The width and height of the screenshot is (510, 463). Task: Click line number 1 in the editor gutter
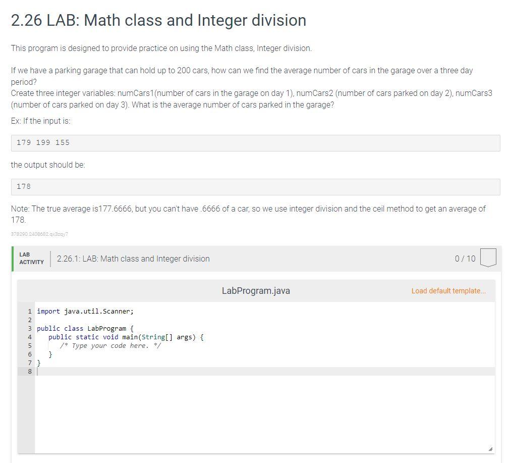coord(29,311)
